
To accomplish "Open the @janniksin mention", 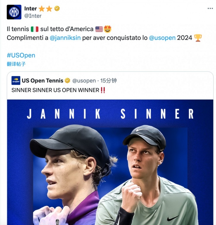I will (x=65, y=38).
